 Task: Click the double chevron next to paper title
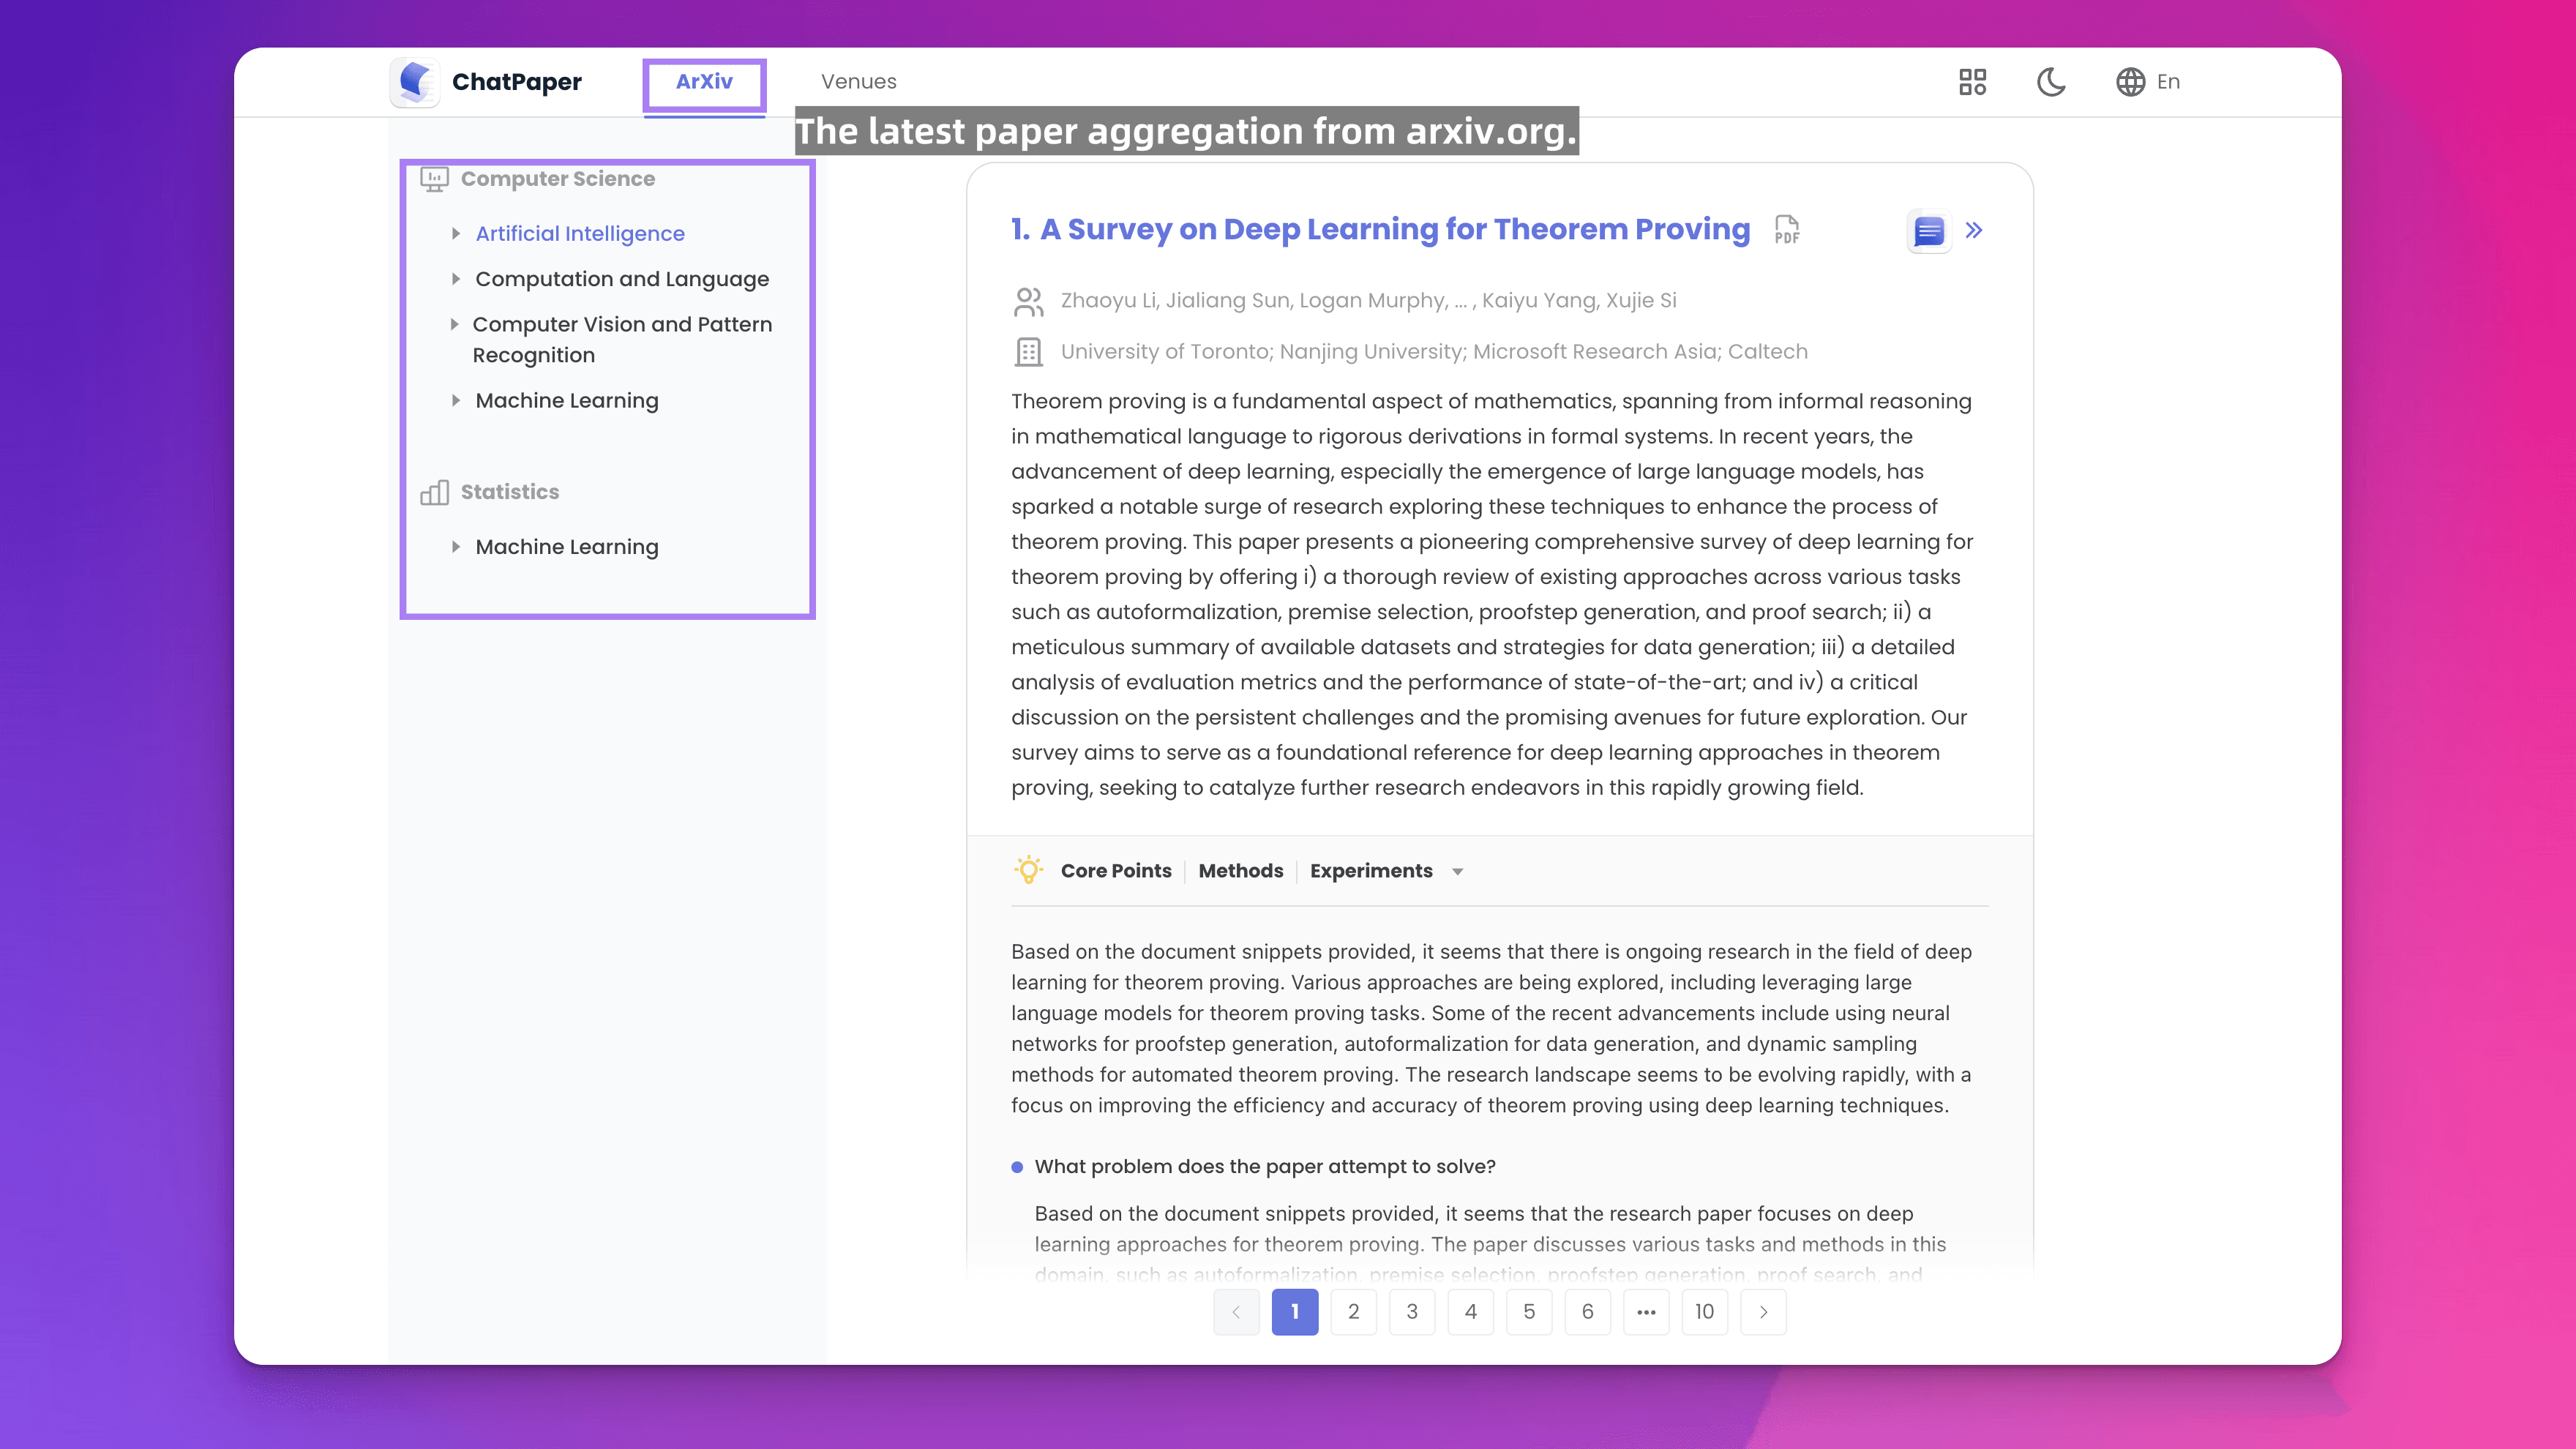point(1974,231)
